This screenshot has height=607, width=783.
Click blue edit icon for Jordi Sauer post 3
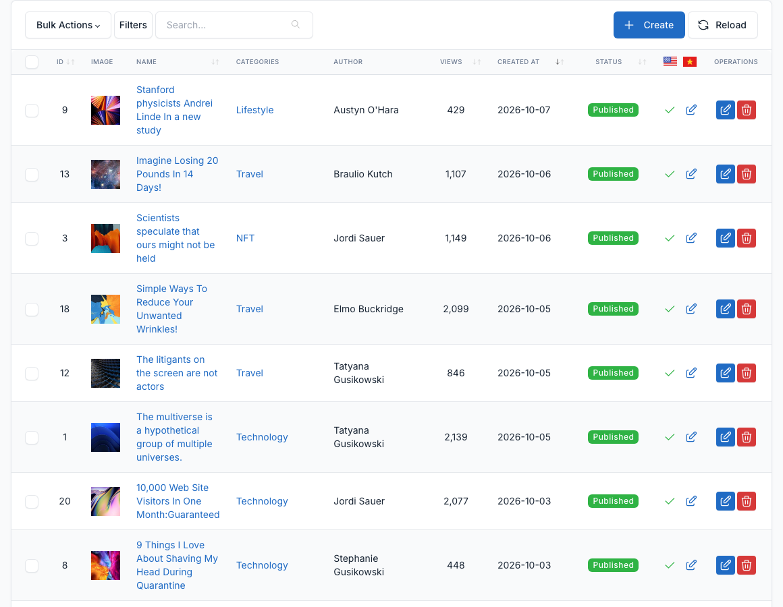(725, 238)
